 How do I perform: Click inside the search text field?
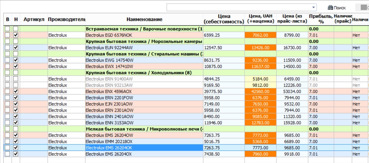[239, 8]
